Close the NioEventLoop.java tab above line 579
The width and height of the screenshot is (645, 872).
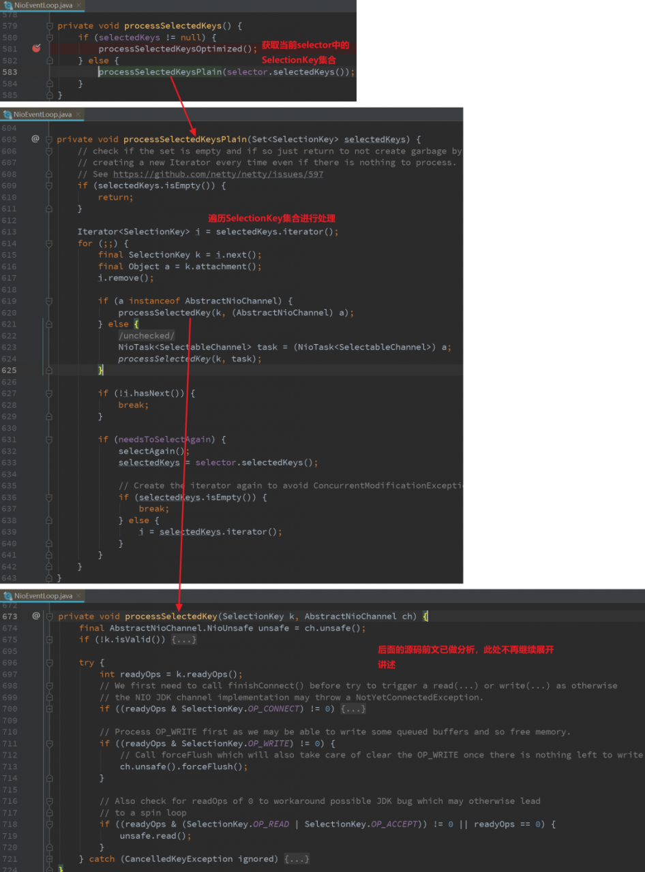78,5
